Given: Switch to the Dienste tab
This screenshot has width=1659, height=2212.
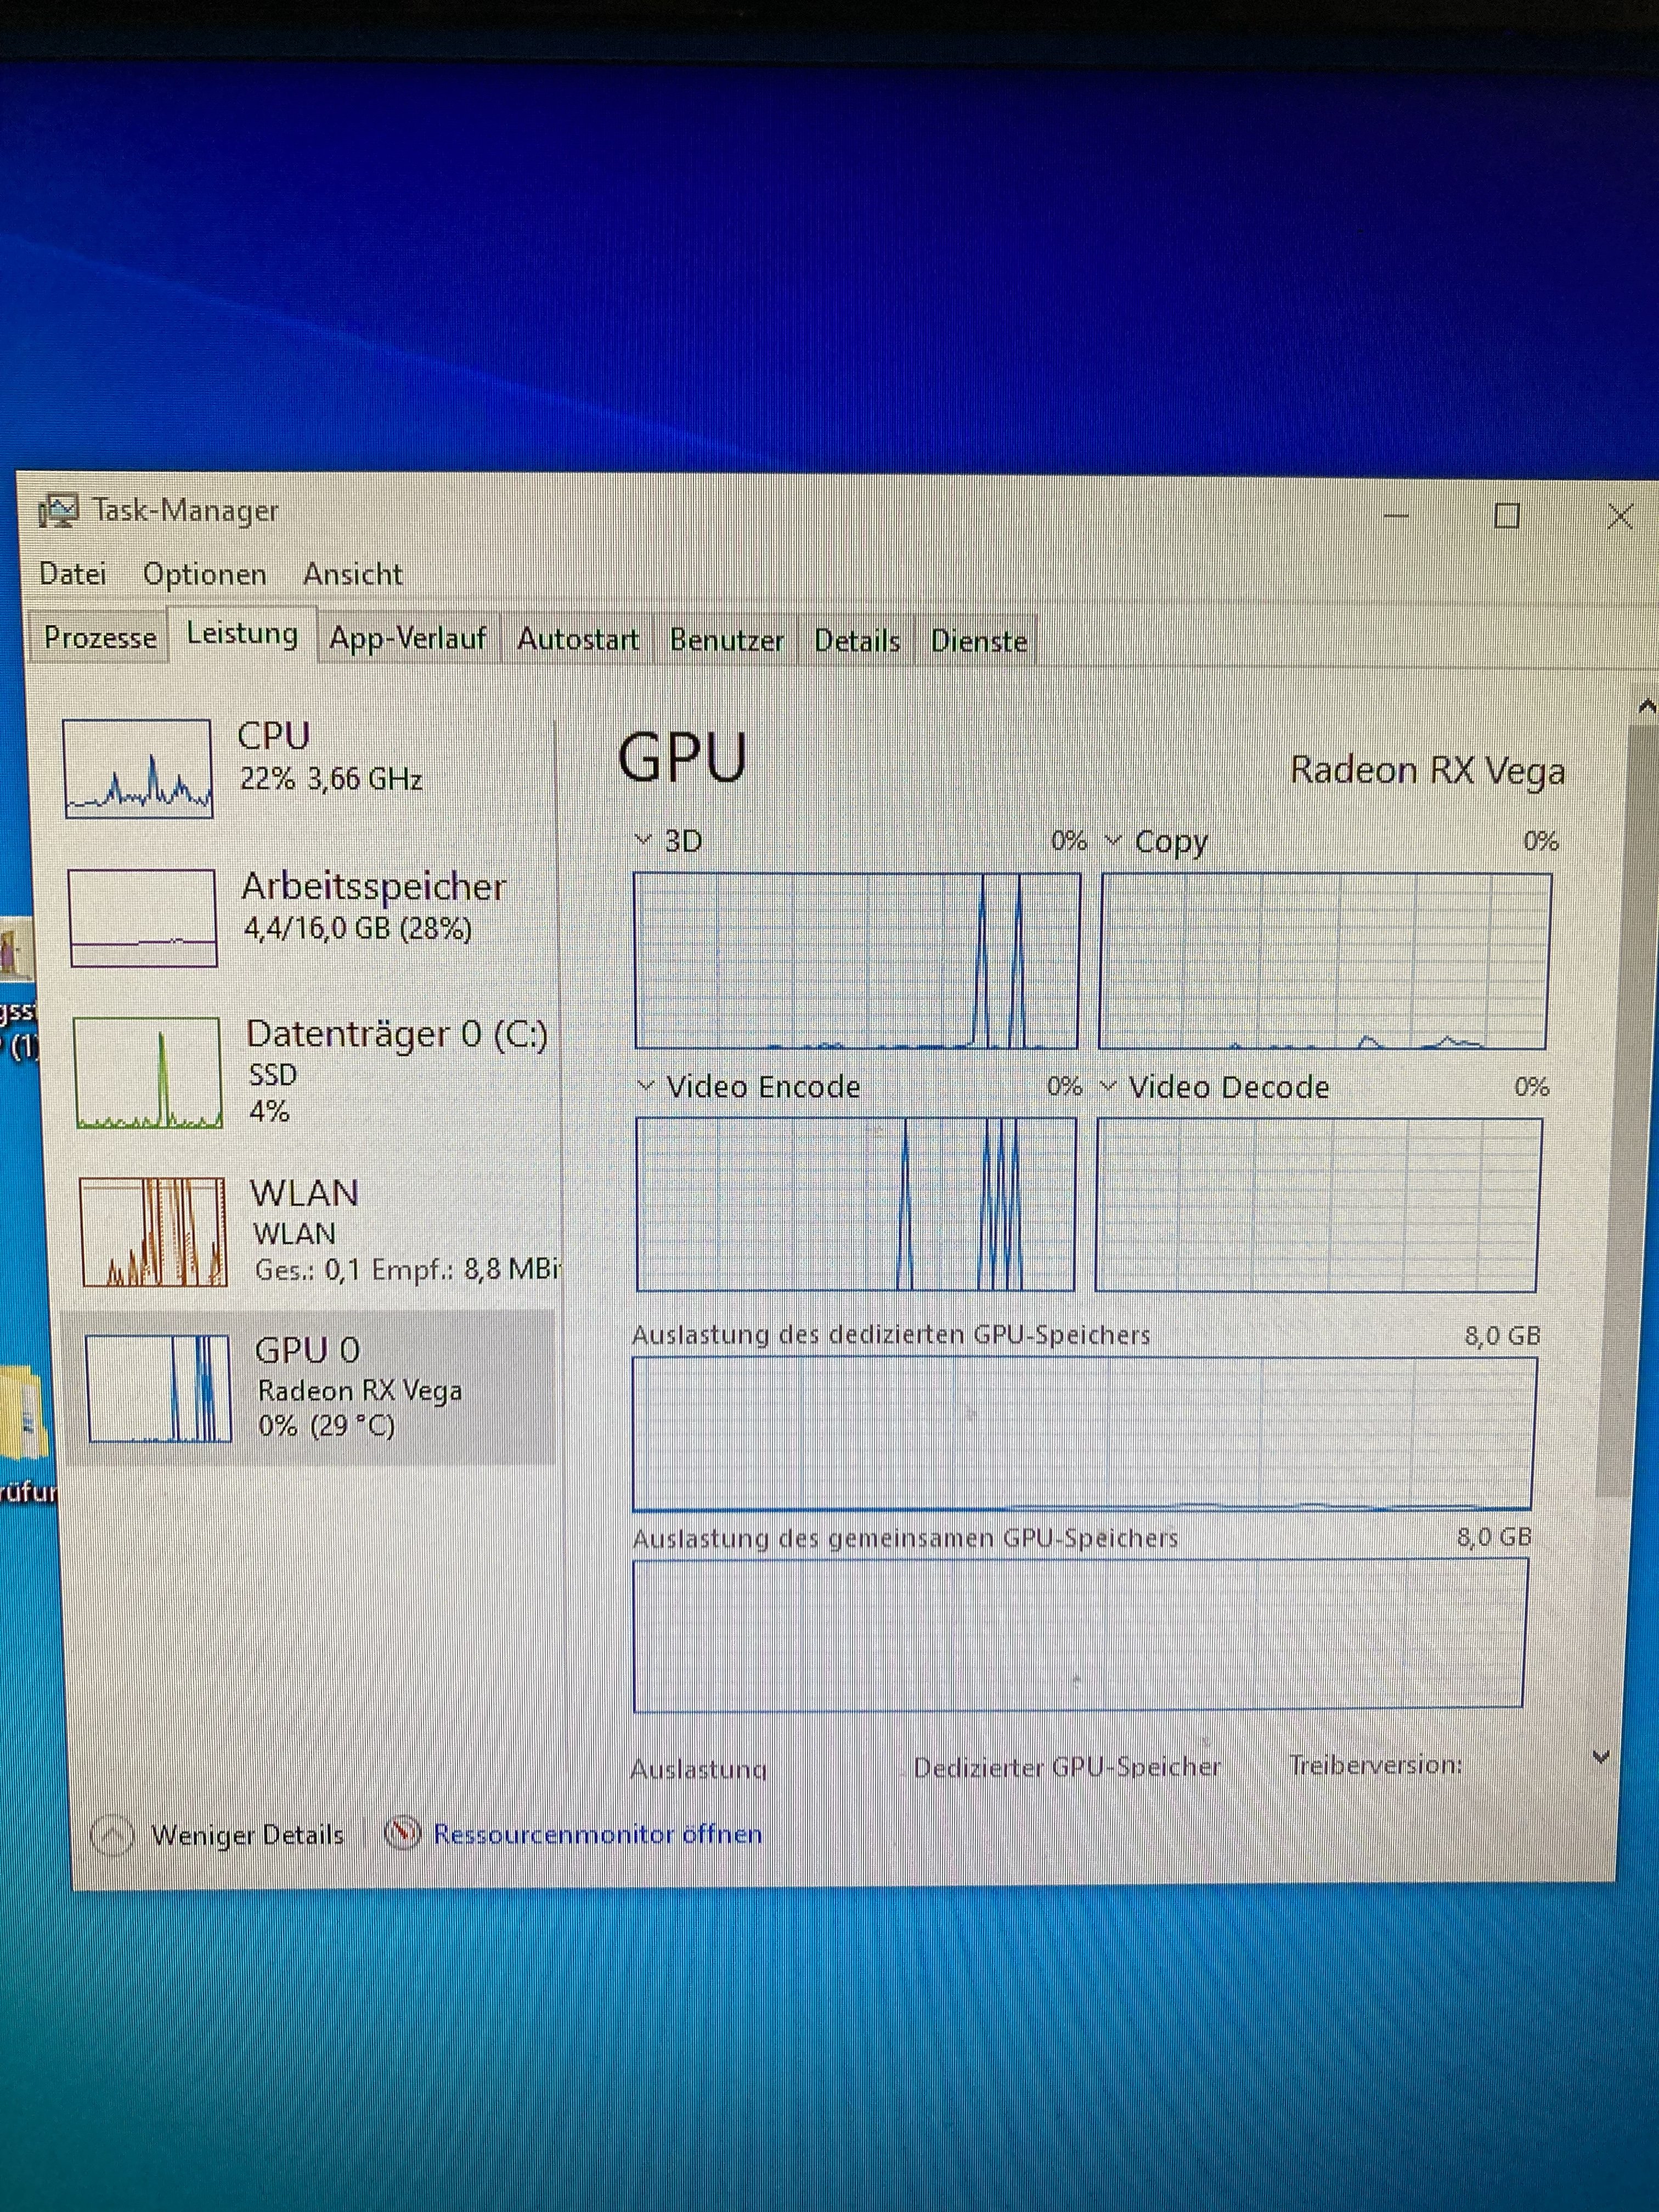Looking at the screenshot, I should [978, 641].
